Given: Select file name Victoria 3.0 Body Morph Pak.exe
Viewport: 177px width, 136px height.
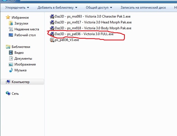Looking at the screenshot, I should point(93,28).
